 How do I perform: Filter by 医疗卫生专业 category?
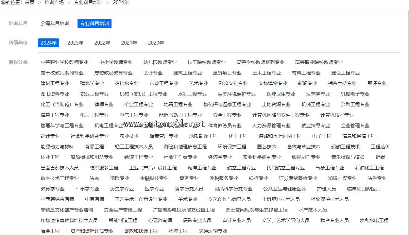coord(281,94)
